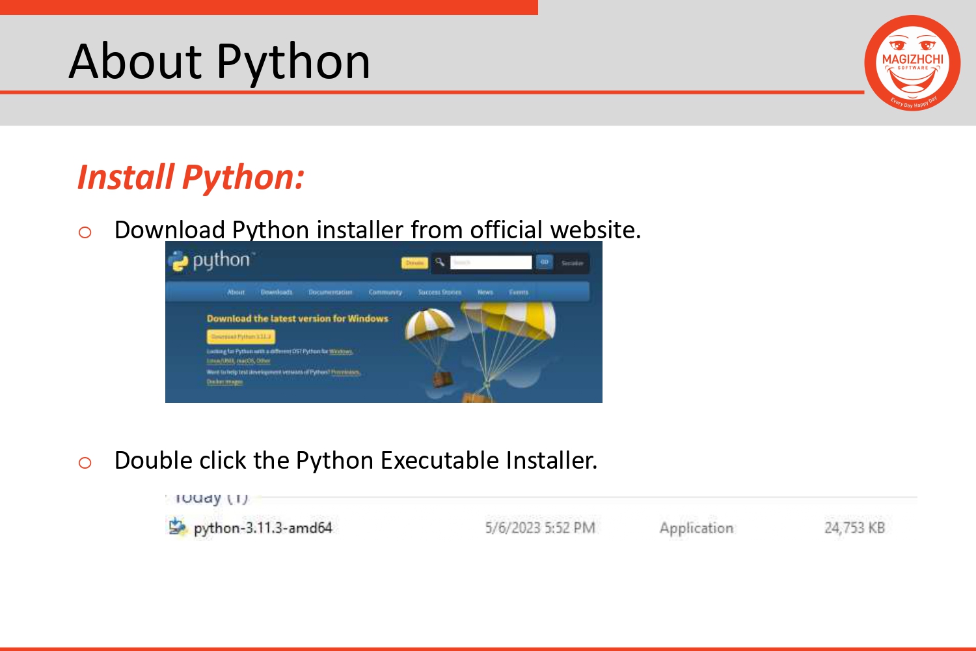Click the Magizhchi Software logo
The image size is (976, 651).
pyautogui.click(x=912, y=63)
